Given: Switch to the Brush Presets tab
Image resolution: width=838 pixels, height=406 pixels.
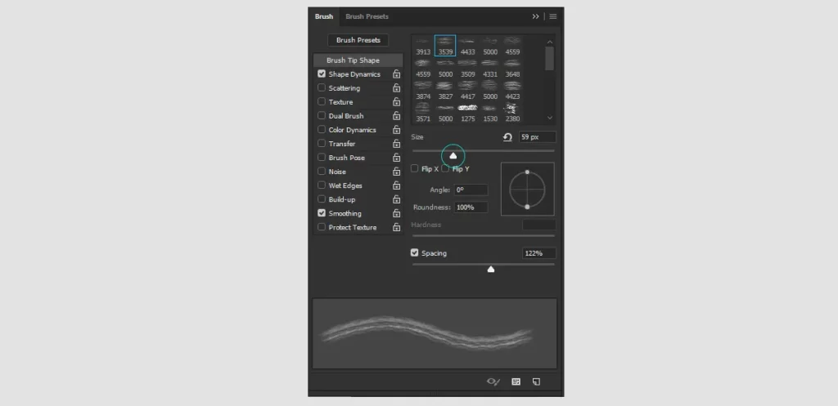Looking at the screenshot, I should point(367,16).
